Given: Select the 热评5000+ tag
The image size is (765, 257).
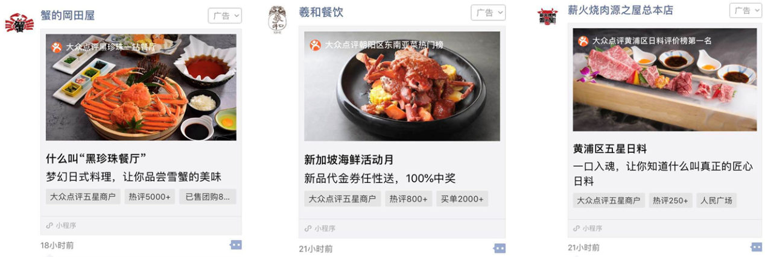Looking at the screenshot, I should 150,197.
